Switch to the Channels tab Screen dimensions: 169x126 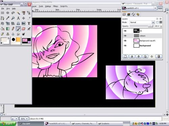(129, 14)
